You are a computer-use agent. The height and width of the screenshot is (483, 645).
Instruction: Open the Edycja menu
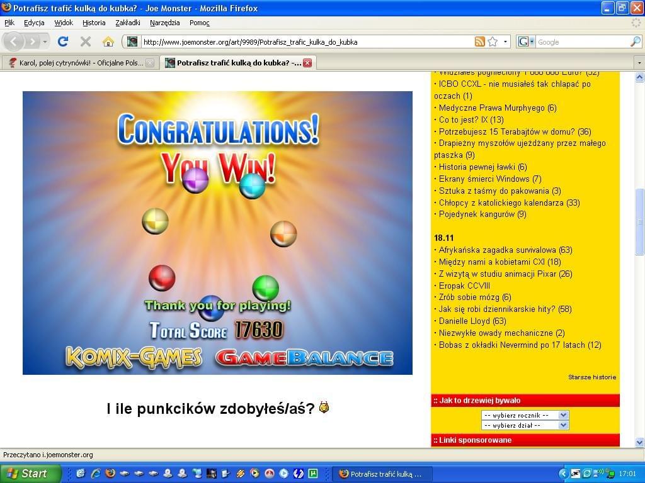(x=34, y=23)
